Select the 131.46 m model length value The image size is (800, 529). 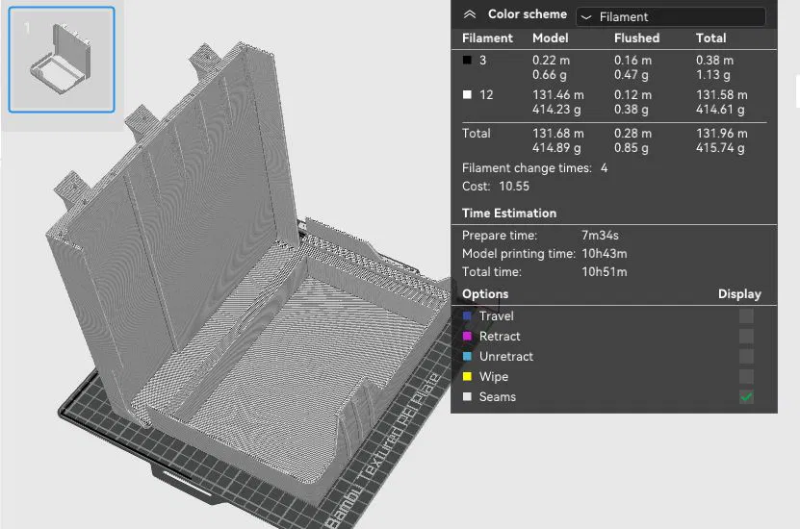tap(558, 95)
